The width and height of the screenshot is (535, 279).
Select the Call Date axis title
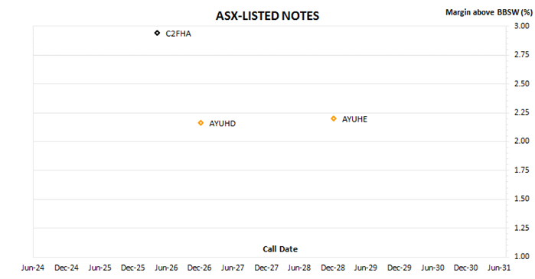[280, 249]
